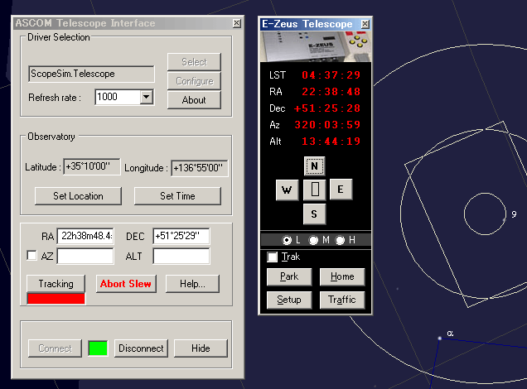
Task: Slew south with the S button
Action: click(x=314, y=214)
